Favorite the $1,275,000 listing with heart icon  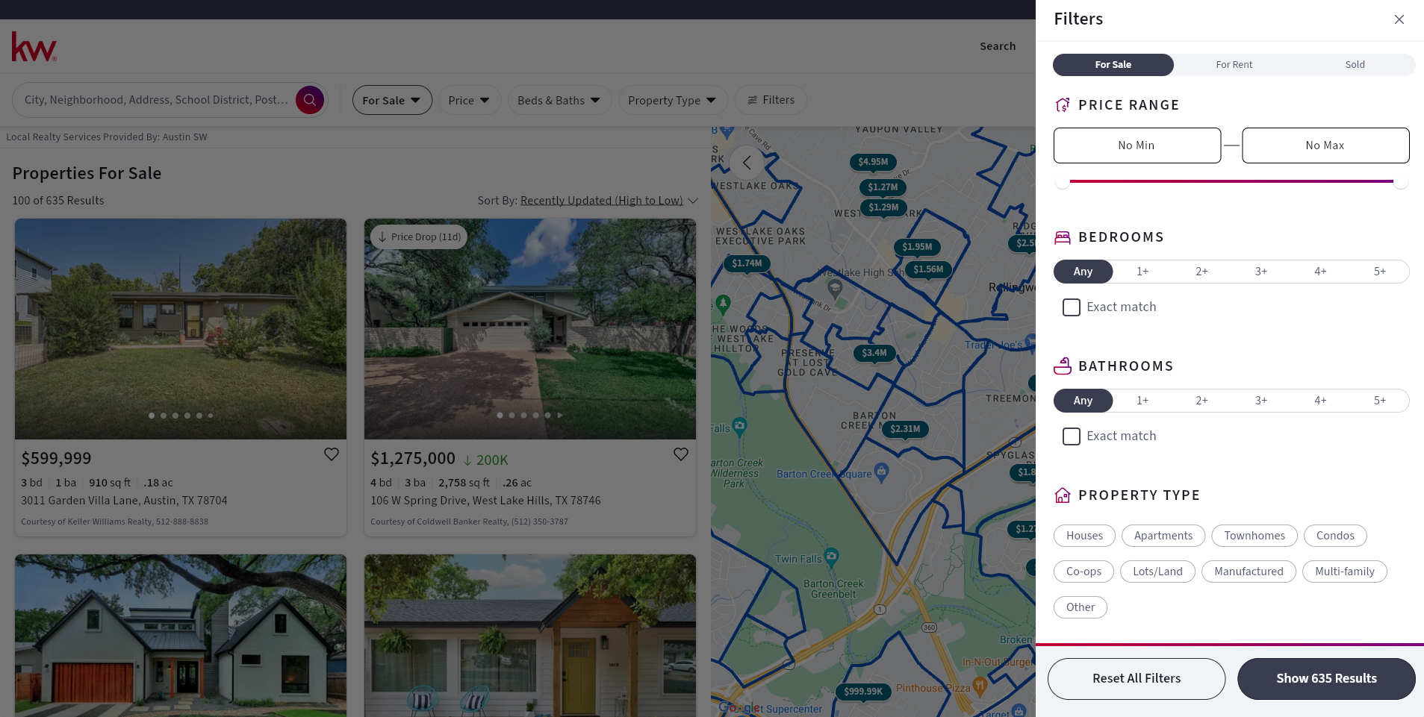(681, 454)
